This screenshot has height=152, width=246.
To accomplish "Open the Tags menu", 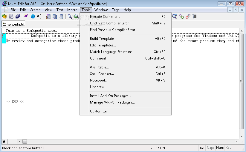I will pos(115,10).
